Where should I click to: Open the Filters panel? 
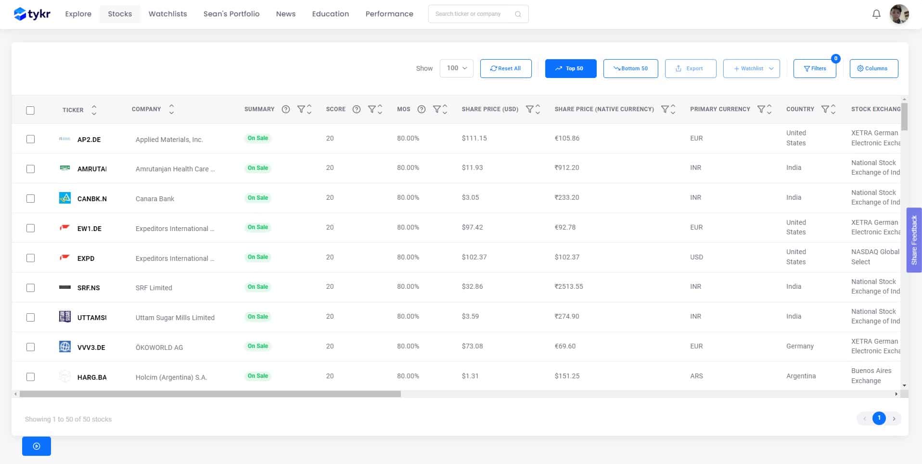tap(815, 68)
